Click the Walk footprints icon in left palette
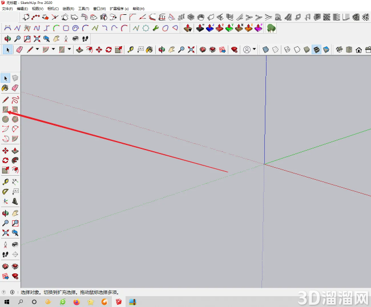371x307 pixels. (x=6, y=255)
